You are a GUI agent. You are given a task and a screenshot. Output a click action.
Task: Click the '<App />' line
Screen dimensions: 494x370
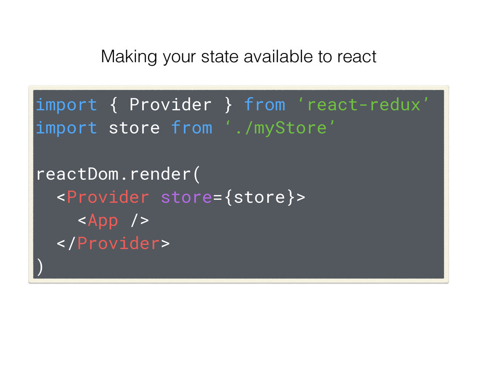point(113,221)
